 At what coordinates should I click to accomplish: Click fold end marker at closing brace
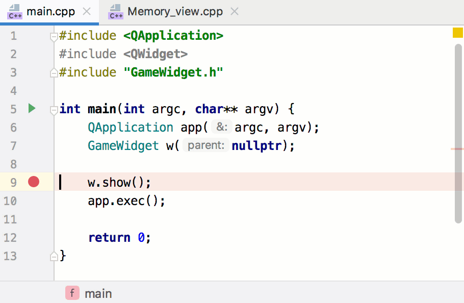point(53,255)
